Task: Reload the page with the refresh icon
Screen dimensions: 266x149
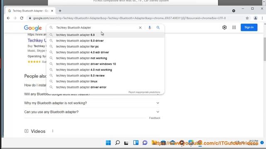Action: 22,18
